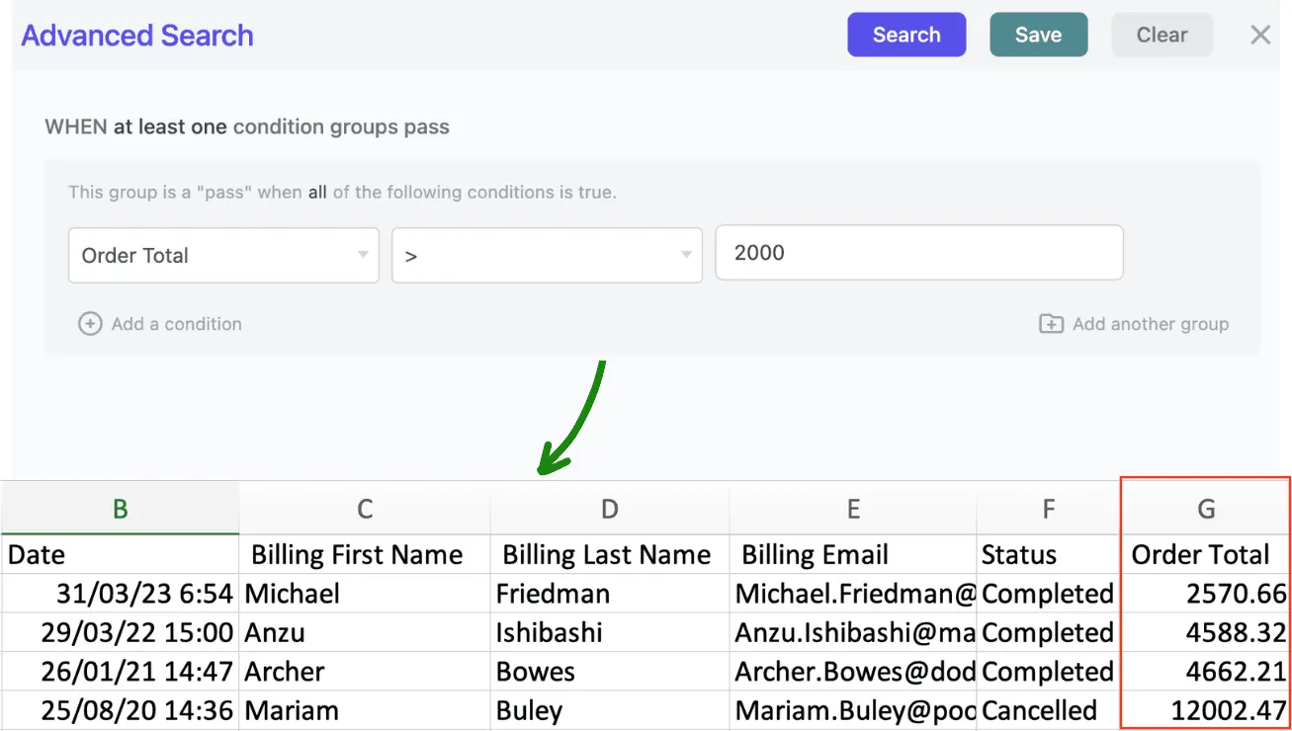Viewport: 1292px width, 731px height.
Task: Save the advanced search filter
Action: pos(1038,35)
